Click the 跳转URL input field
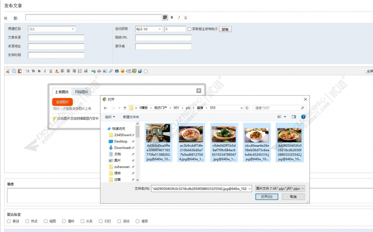Viewport: 373px width, 232px height. (163, 38)
